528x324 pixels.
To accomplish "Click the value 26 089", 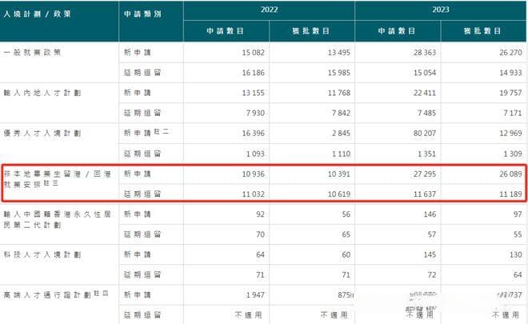I will click(x=510, y=174).
